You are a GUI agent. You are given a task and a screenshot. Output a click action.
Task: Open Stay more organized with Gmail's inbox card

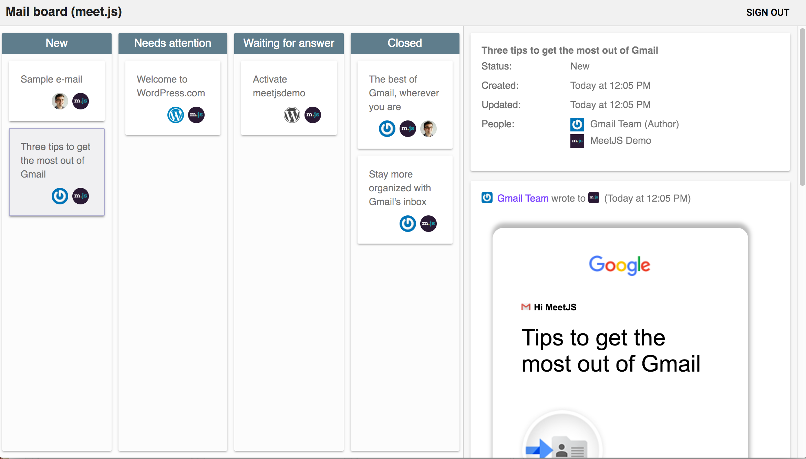(x=400, y=188)
